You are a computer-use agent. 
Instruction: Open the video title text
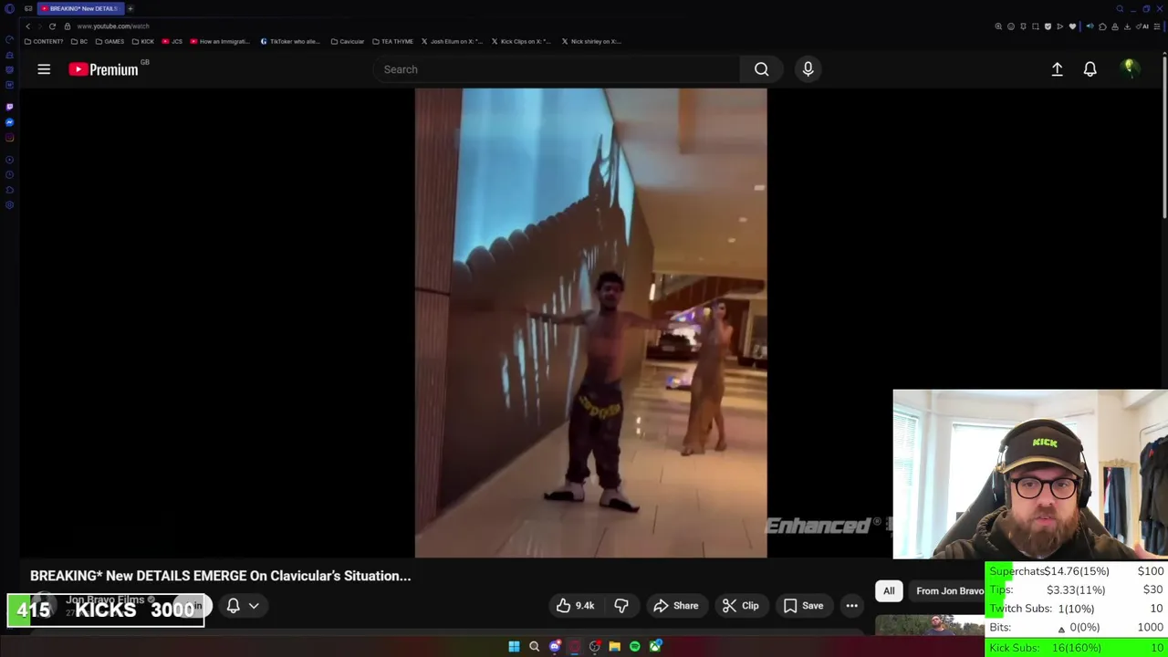[x=221, y=576]
